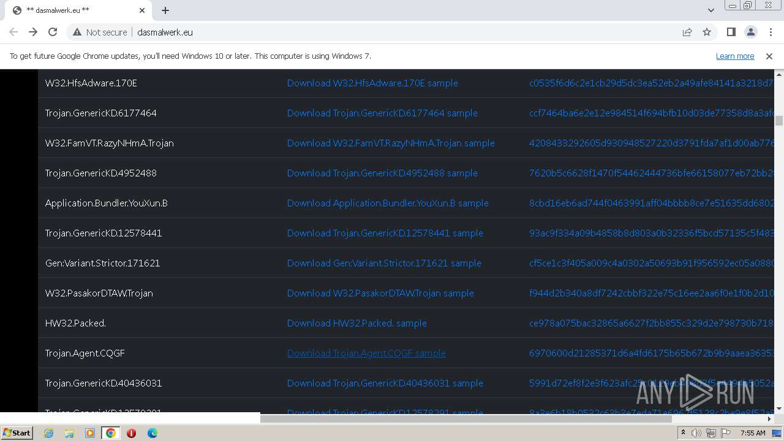
Task: Go forward to the next page
Action: 33,32
